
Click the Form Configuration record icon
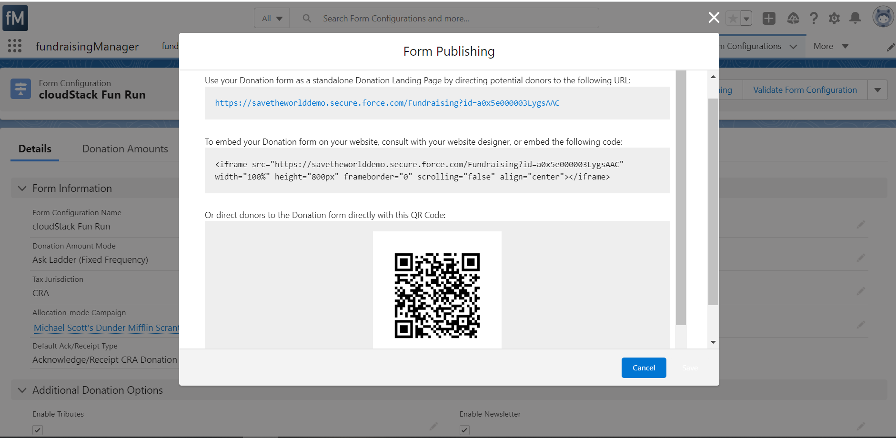(x=20, y=89)
